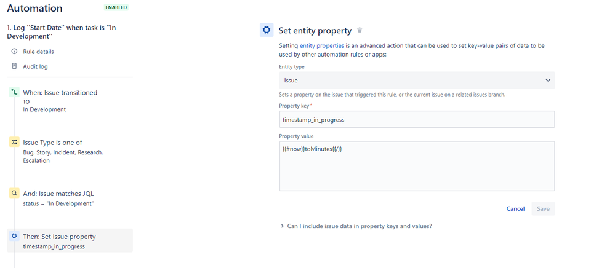Click the ENABLED status badge
The height and width of the screenshot is (268, 615).
[116, 7]
